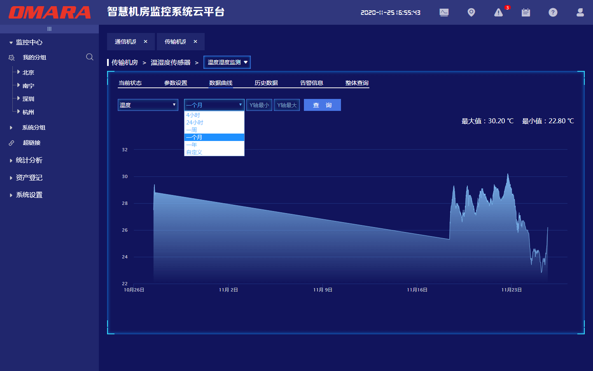Collapse sidebar using the top handle
This screenshot has height=371, width=593.
pyautogui.click(x=49, y=29)
